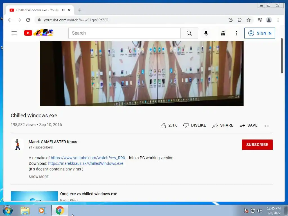
Task: Reload the YouTube page
Action: 28,20
